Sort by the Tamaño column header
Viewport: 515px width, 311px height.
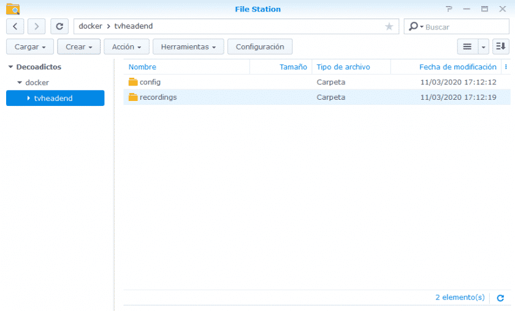coord(293,67)
